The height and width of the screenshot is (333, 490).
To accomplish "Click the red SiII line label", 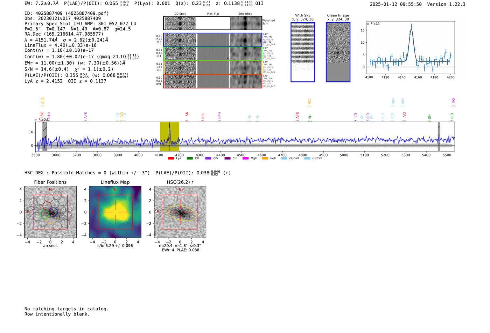I will pyautogui.click(x=203, y=116).
